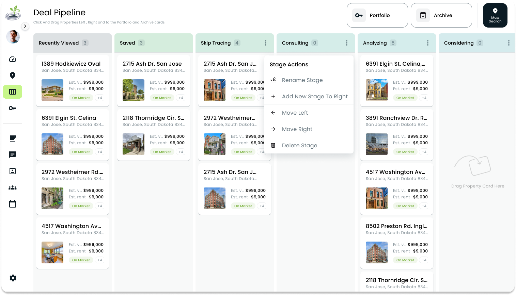
Task: Open the team groups sidebar icon
Action: point(13,187)
